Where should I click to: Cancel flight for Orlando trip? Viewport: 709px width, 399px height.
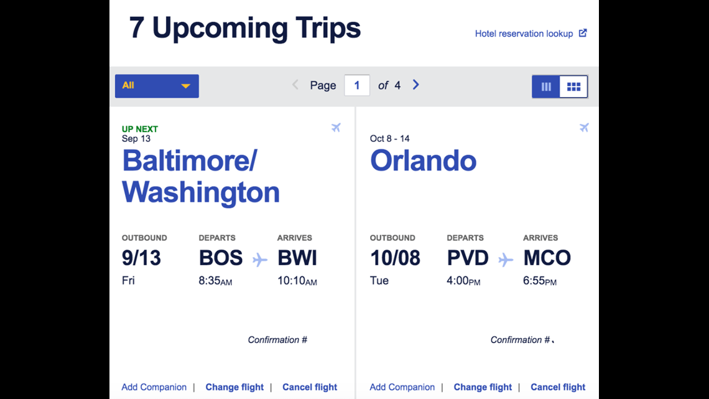(558, 387)
